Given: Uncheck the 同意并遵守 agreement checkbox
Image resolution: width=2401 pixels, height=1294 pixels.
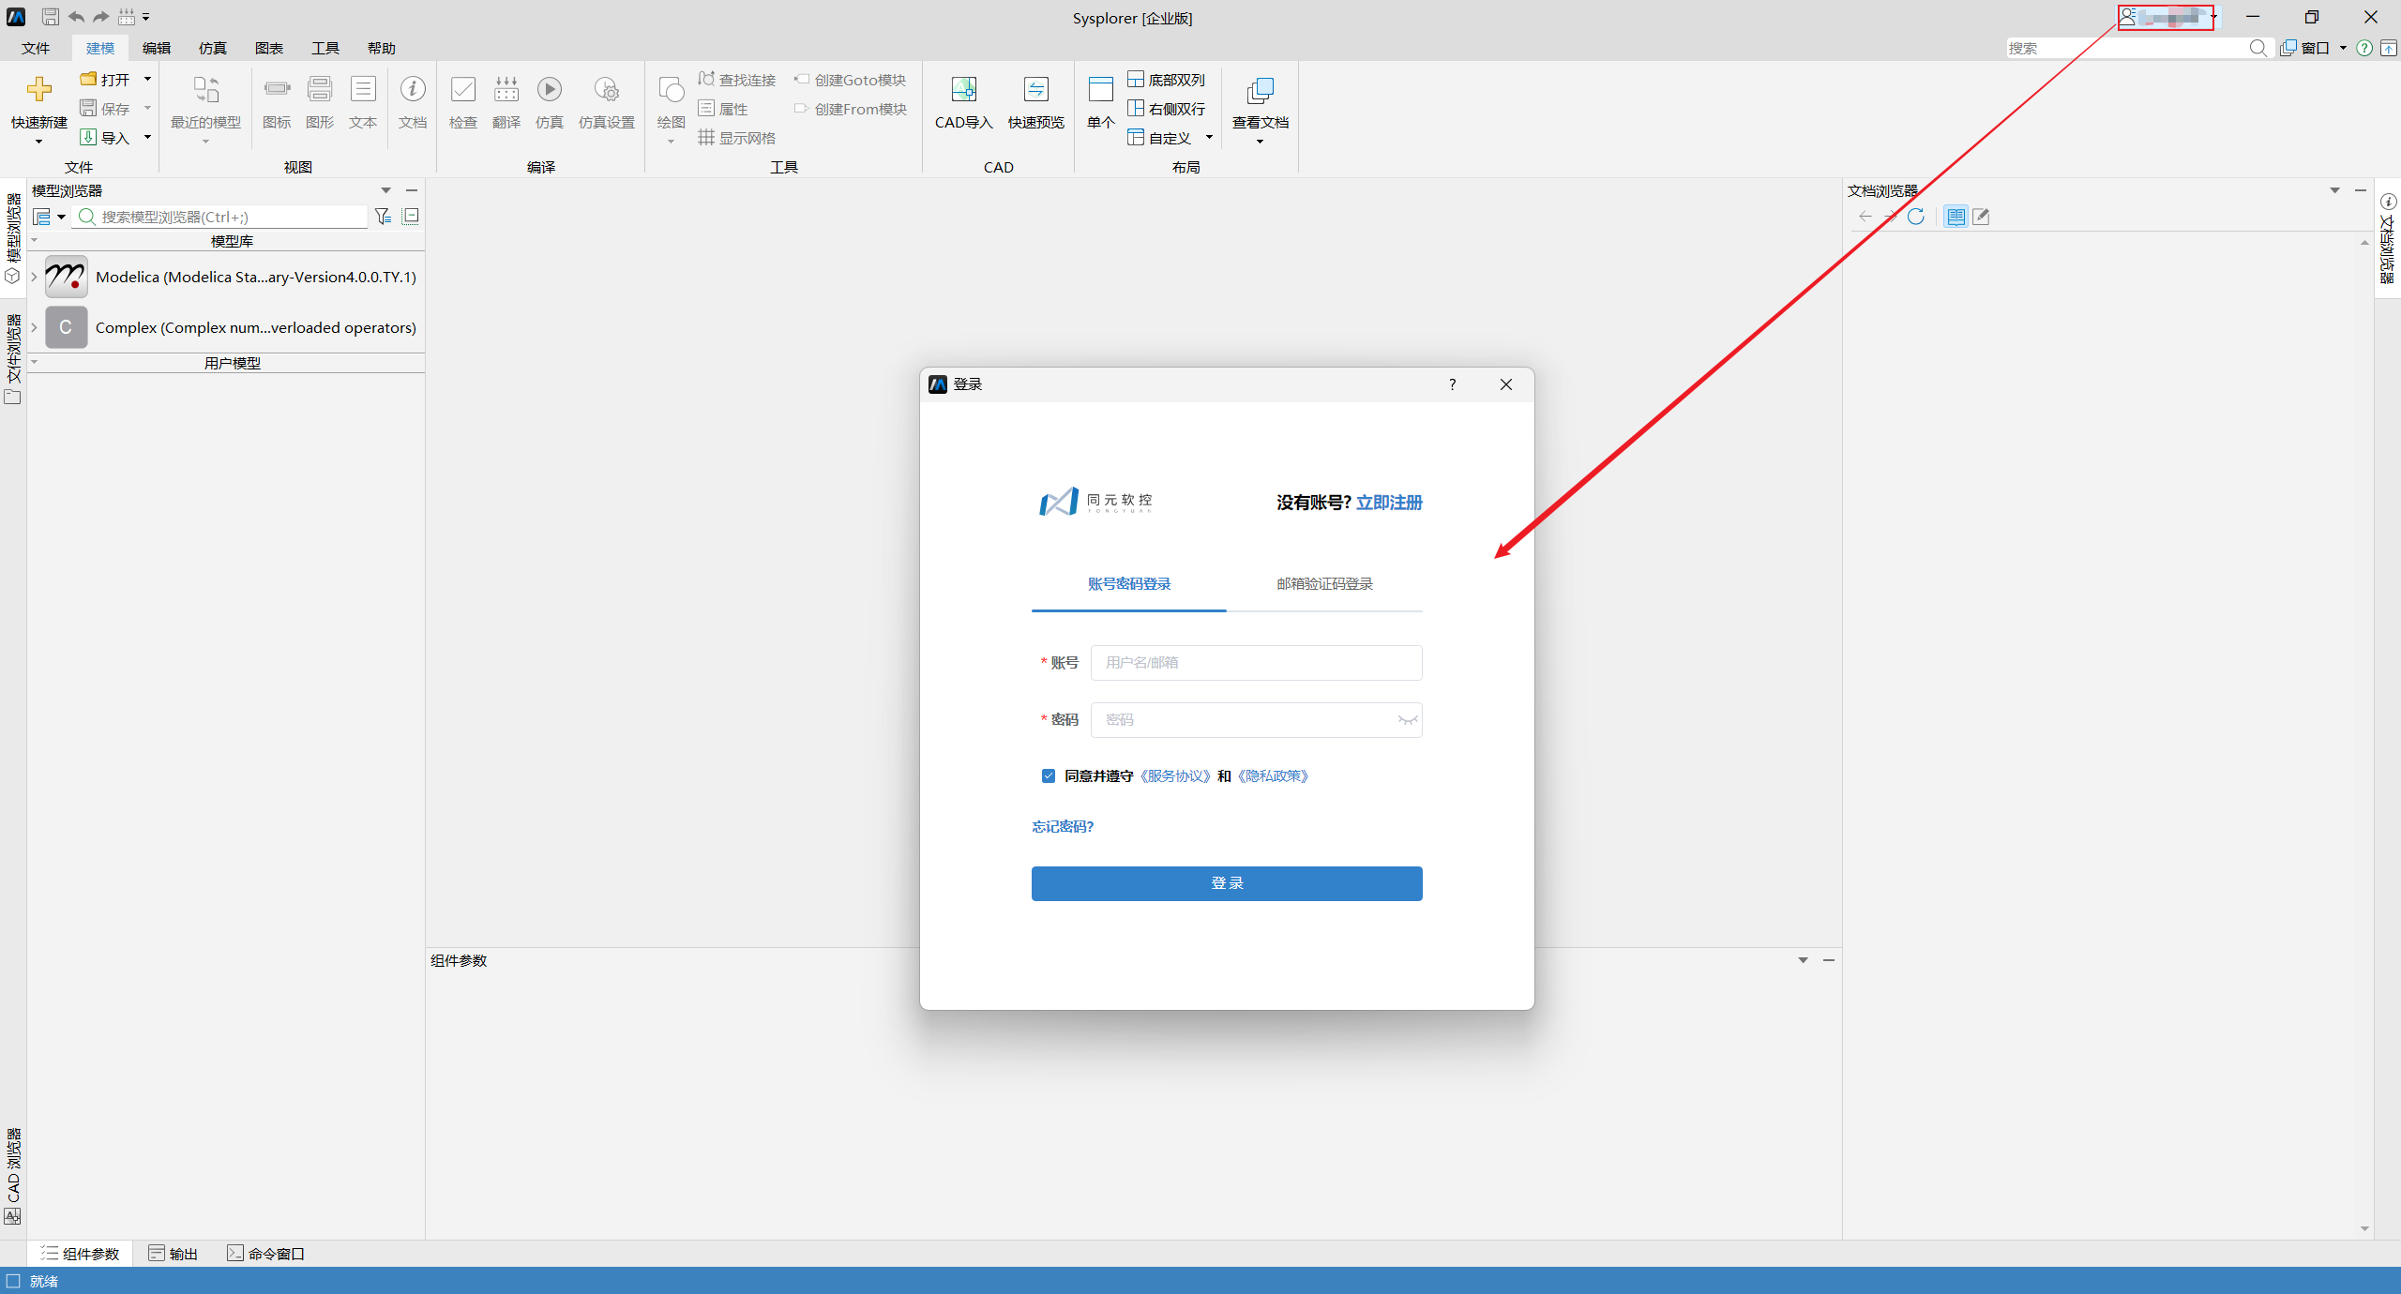Looking at the screenshot, I should (x=1049, y=775).
